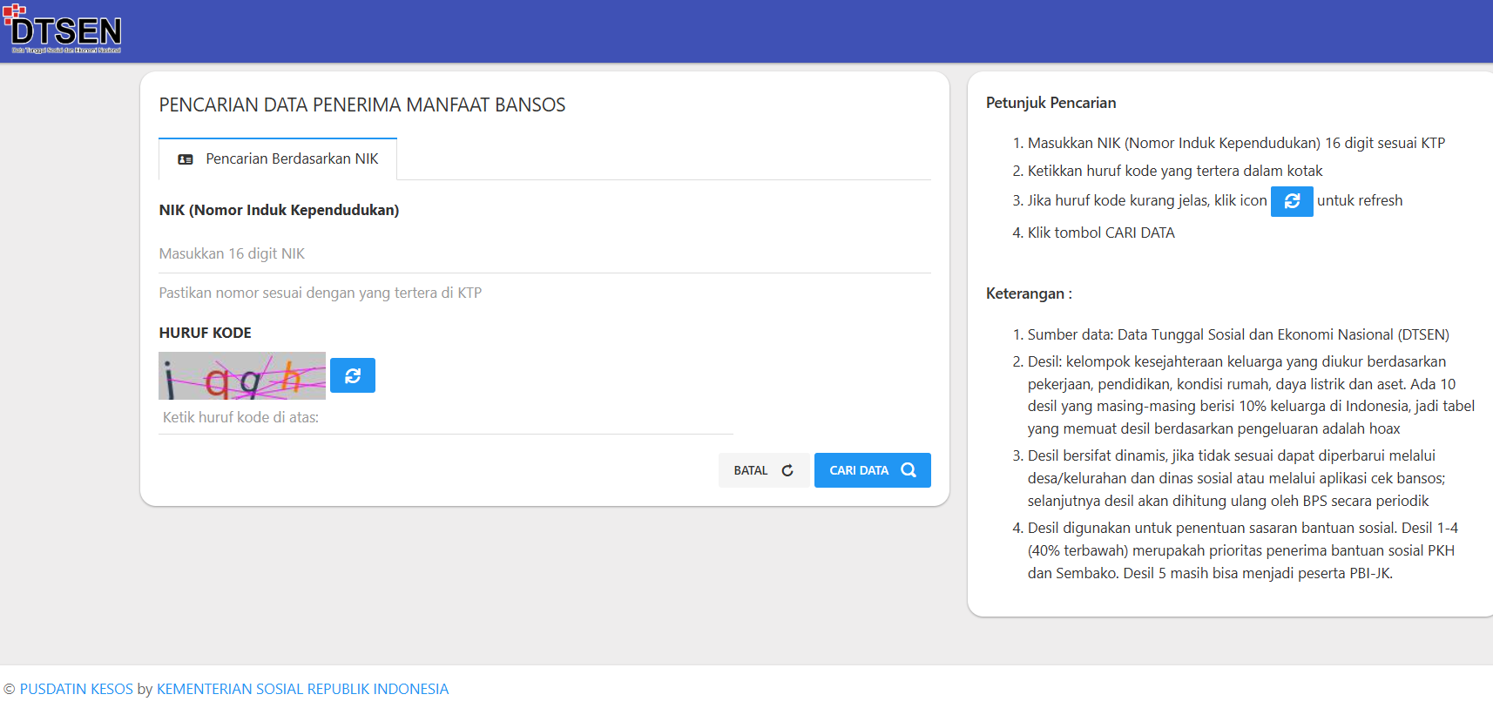Click the ID card icon on NIK tab

[x=186, y=159]
